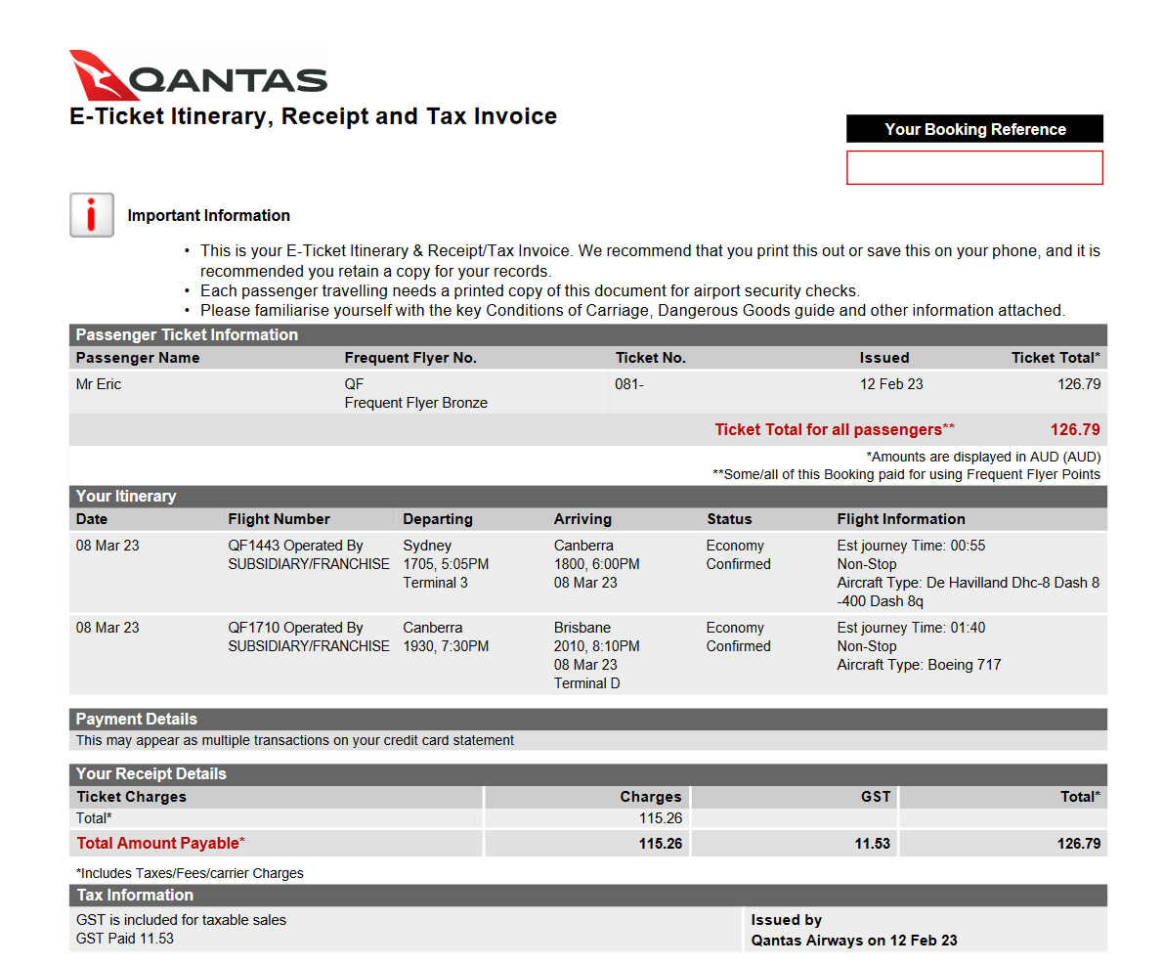Click the Your Itinerary section header
Image resolution: width=1163 pixels, height=965 pixels.
coord(588,497)
